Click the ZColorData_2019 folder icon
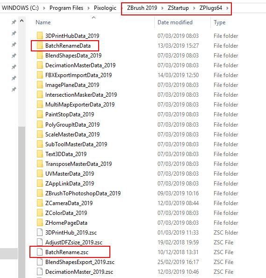Image resolution: width=266 pixels, height=278 pixels. (40, 213)
